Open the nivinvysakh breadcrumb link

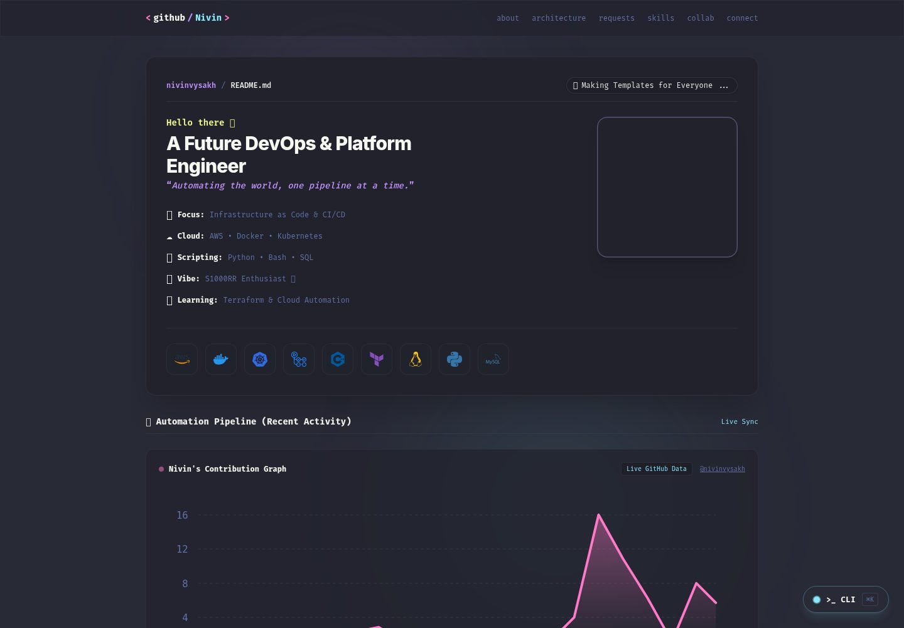click(191, 85)
